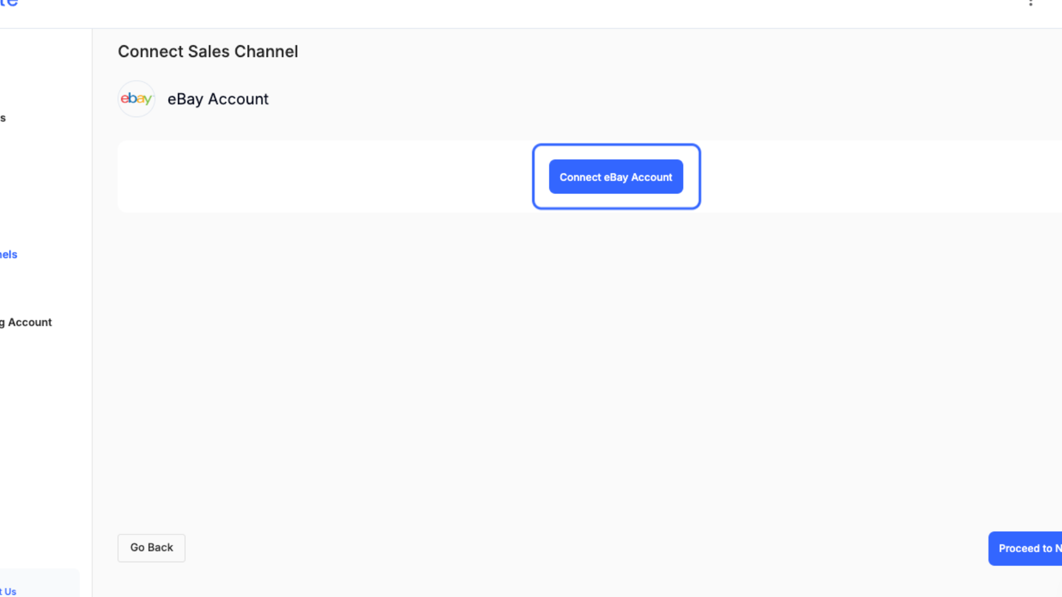Screen dimensions: 1062x597
Task: Click the Connect Sales Channel title
Action: (208, 51)
